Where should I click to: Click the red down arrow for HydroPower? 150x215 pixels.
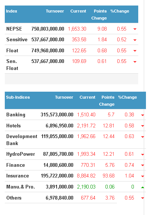pos(143,155)
